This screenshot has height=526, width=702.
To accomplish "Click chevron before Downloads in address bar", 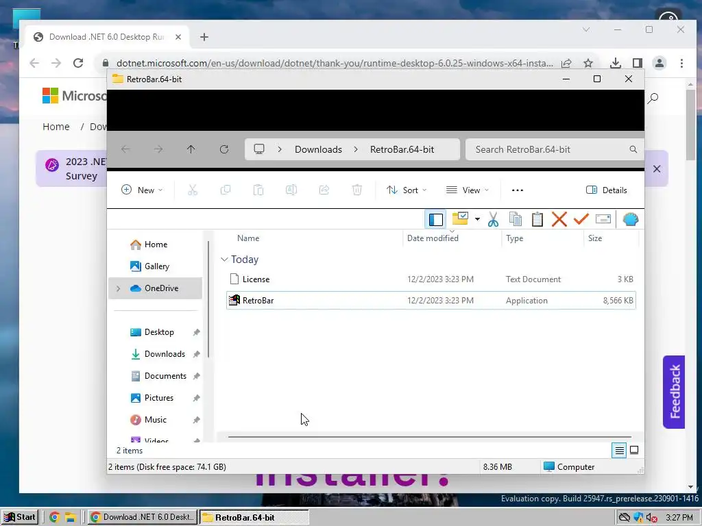I will (280, 149).
